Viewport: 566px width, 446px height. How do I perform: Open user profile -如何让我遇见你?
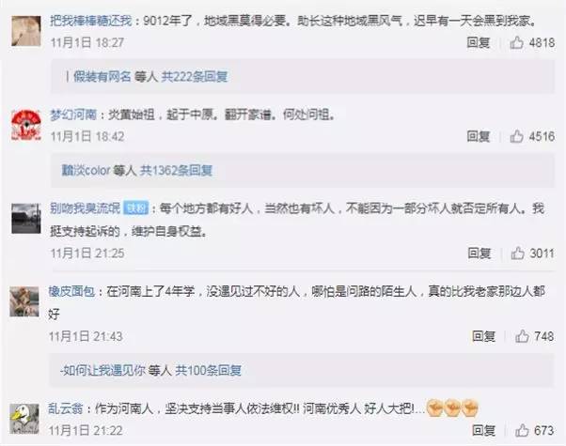pyautogui.click(x=102, y=370)
